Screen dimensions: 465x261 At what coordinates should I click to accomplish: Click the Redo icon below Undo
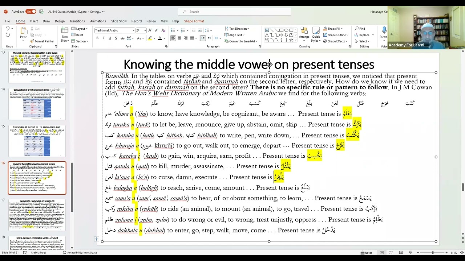point(8,35)
